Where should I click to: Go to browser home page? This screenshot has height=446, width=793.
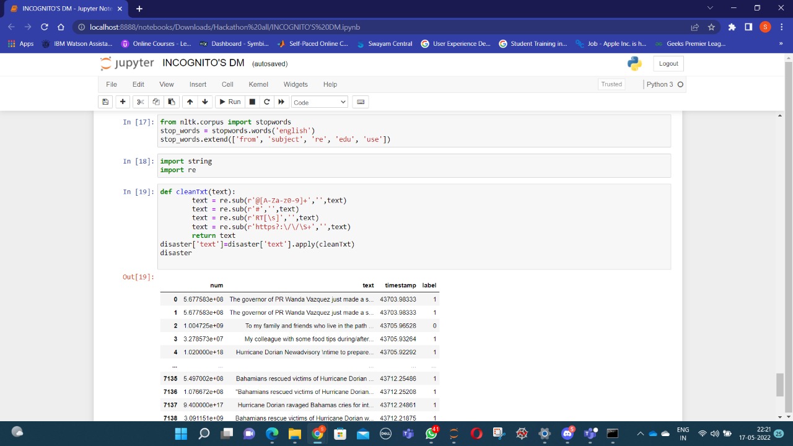(x=61, y=27)
